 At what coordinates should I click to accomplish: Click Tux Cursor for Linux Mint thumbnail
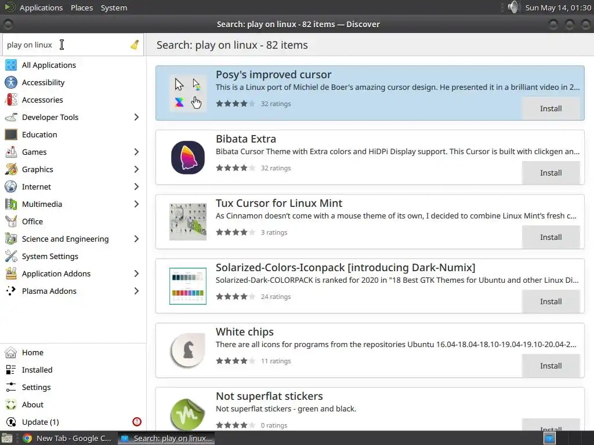pos(188,222)
